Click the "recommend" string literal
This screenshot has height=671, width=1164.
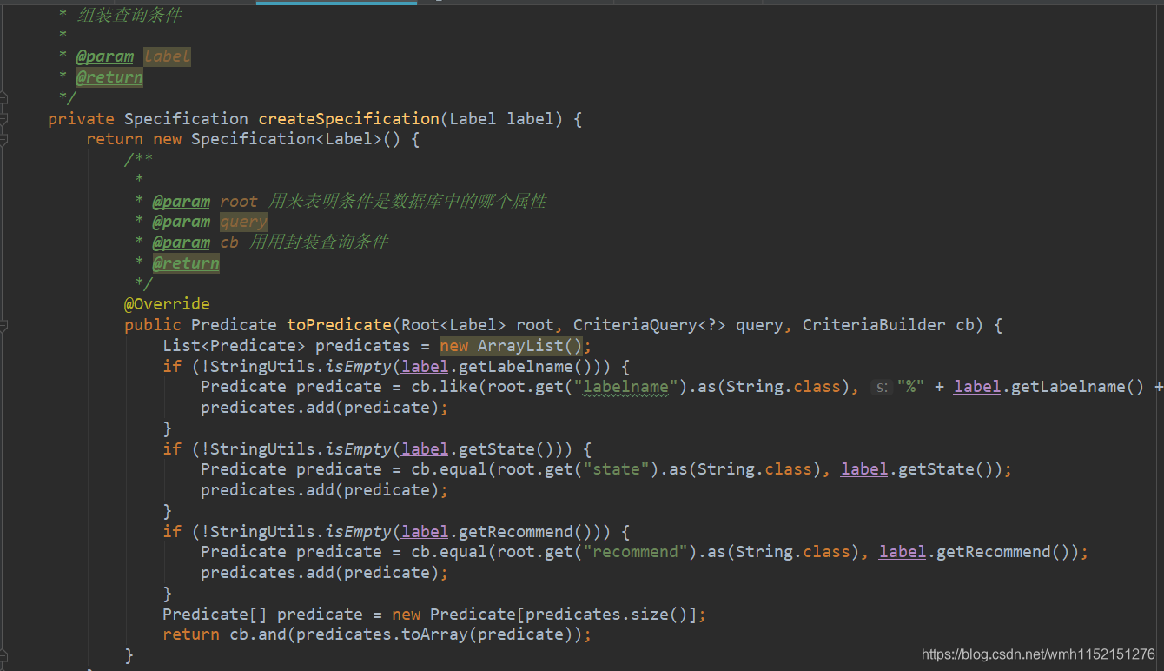(x=635, y=552)
